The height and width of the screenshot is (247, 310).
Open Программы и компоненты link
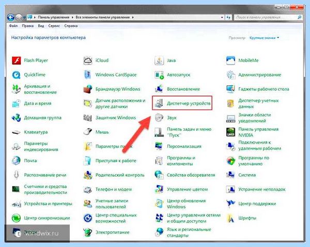[181, 161]
